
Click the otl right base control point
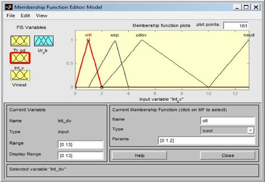(x=101, y=88)
